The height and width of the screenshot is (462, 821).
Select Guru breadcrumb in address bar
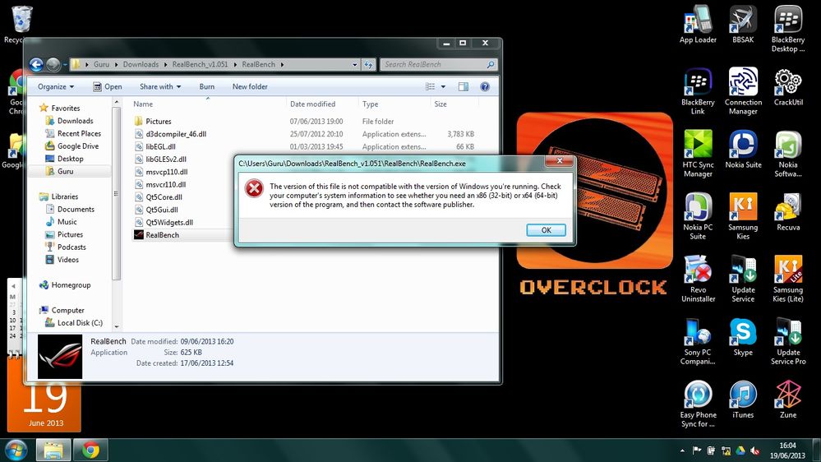pyautogui.click(x=101, y=64)
